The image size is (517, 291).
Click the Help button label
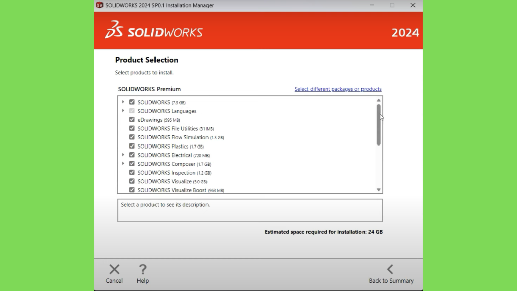143,281
